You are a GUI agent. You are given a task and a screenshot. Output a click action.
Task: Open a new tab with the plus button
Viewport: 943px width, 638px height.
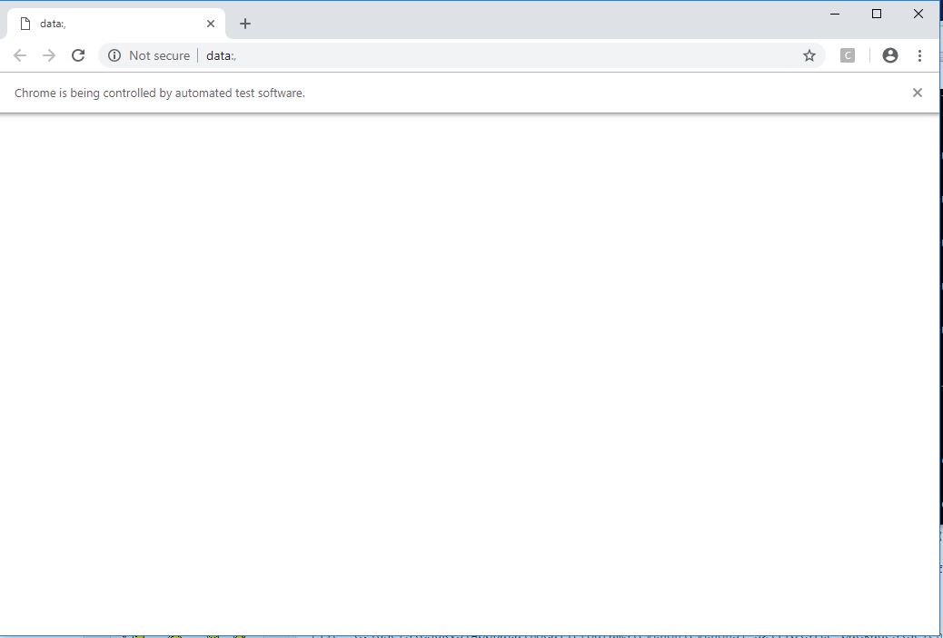[245, 24]
